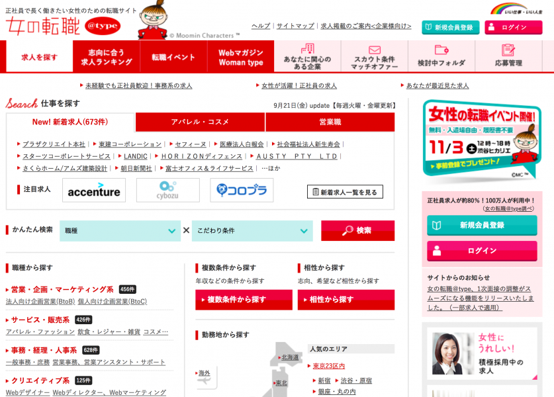The width and height of the screenshot is (554, 397).
Task: Open the 求人を探す main tab
Action: click(x=39, y=57)
